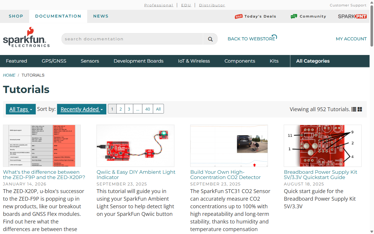
Task: Select the Documentation tab
Action: pos(58,16)
